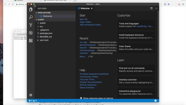186x105 pixels.
Task: Open the Search view in activity bar
Action: 31,17
